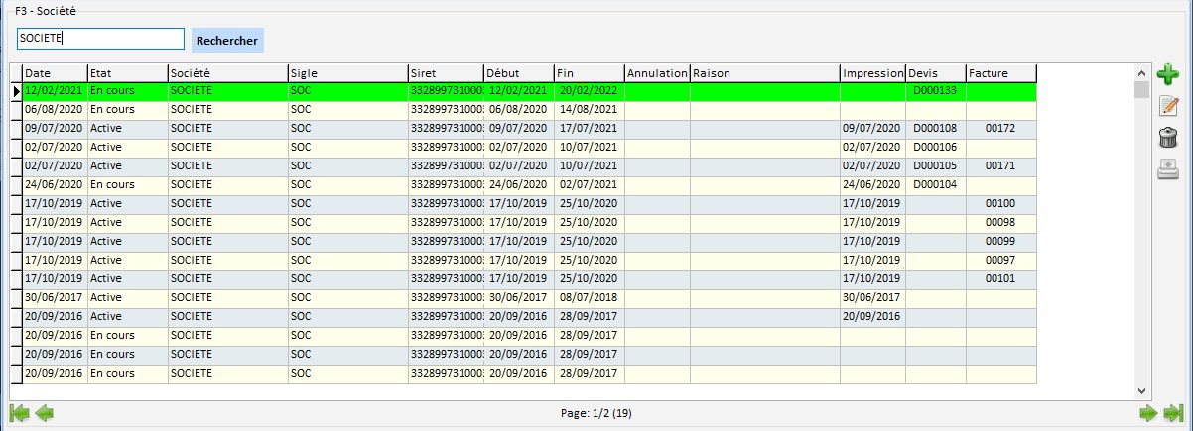Click quote number D000104 cell

(936, 185)
